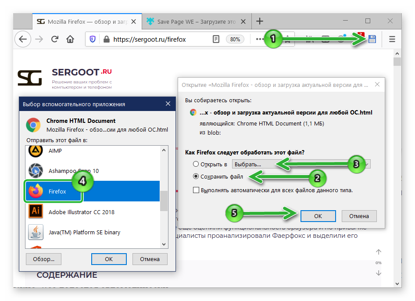Toggle reader view in address bar

point(216,39)
